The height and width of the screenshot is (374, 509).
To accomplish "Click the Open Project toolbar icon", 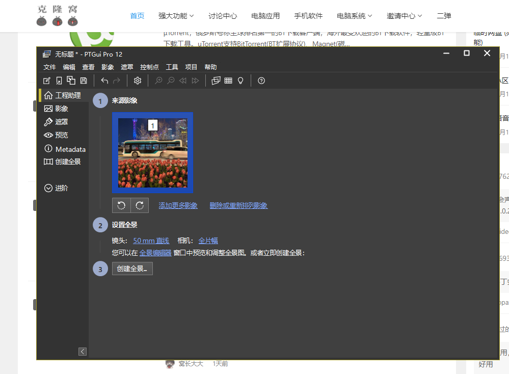I will tap(59, 81).
